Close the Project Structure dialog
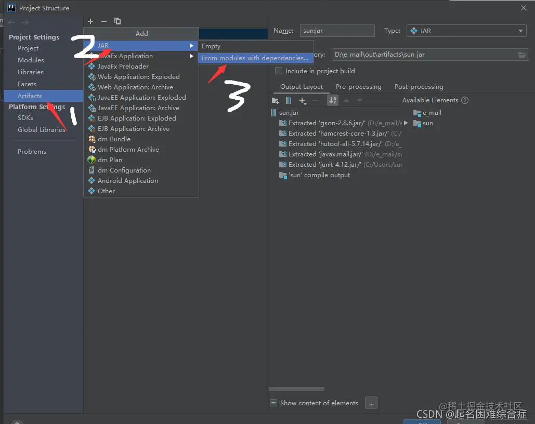The width and height of the screenshot is (535, 424). [524, 8]
